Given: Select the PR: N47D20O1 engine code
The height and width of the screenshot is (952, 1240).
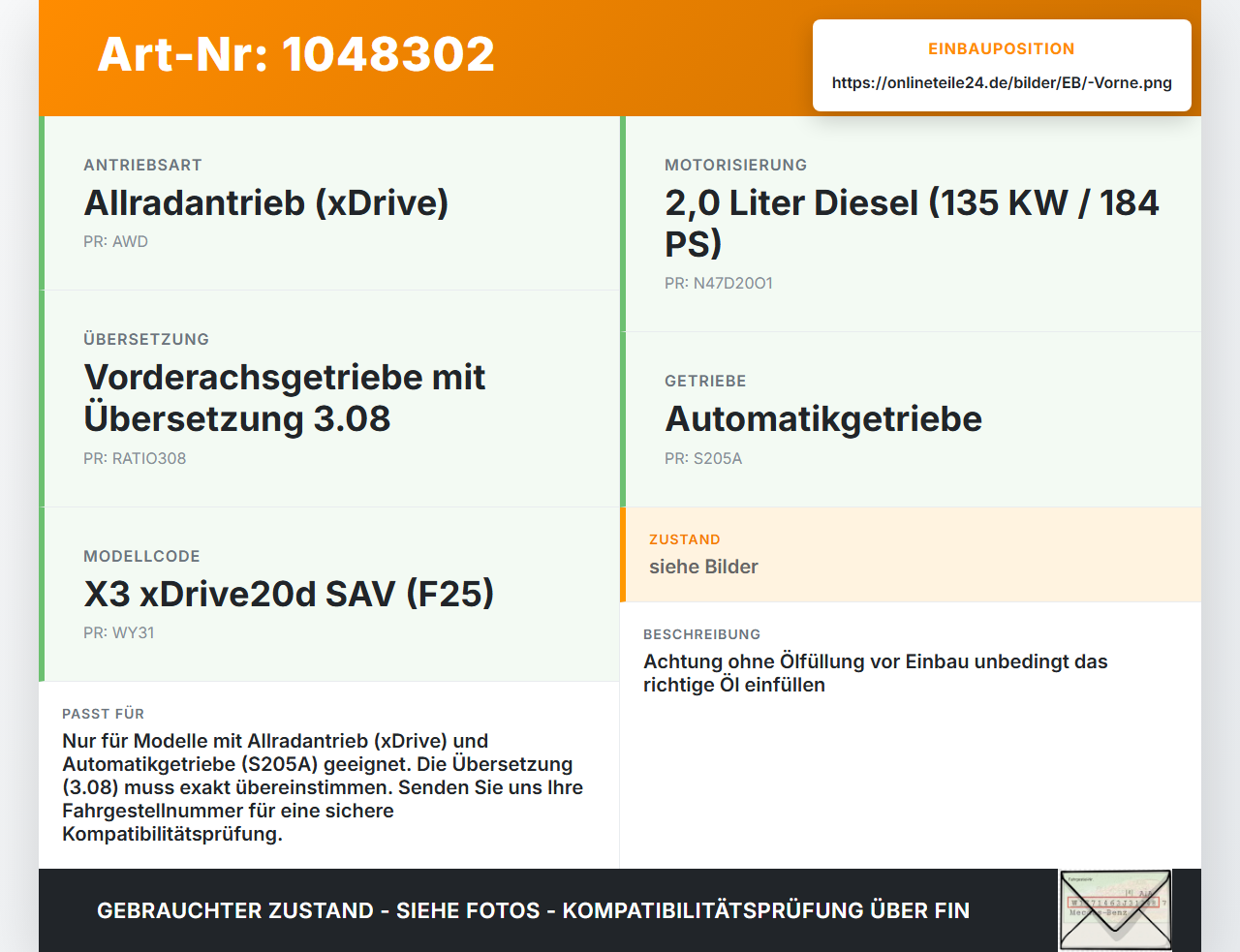Looking at the screenshot, I should tap(719, 284).
